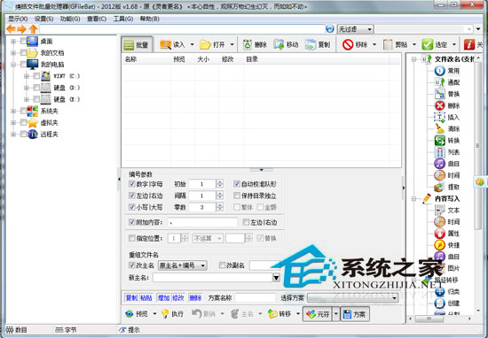
Task: Open the 功能(G) menu
Action: coord(70,19)
